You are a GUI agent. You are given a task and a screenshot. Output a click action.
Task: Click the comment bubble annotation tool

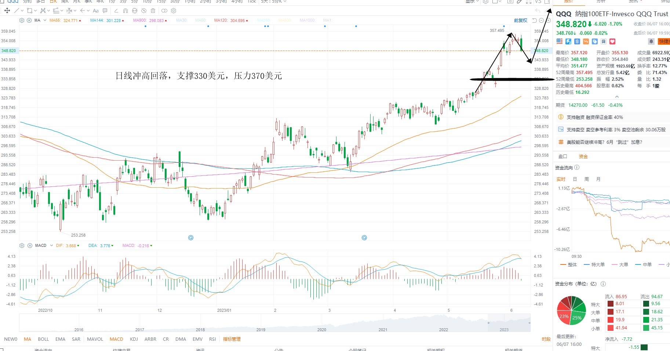105,11
